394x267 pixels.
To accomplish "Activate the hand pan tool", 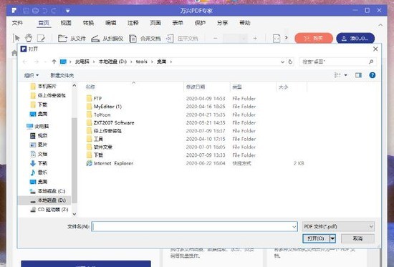I will [29, 38].
